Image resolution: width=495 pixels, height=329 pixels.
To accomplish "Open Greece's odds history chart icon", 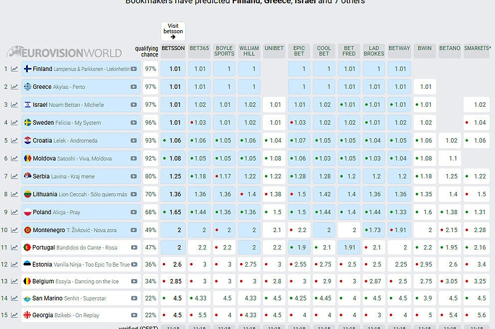I will [14, 87].
